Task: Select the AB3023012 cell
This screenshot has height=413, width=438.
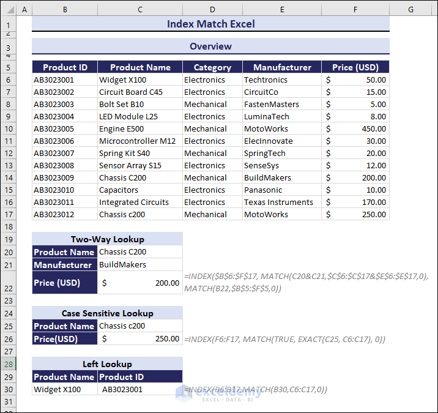Action: (x=65, y=215)
